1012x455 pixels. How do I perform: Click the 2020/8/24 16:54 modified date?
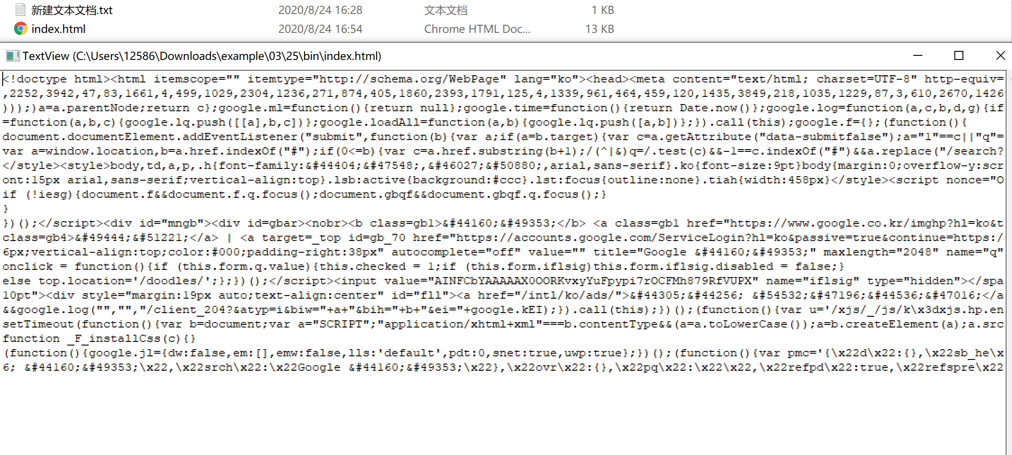(320, 29)
